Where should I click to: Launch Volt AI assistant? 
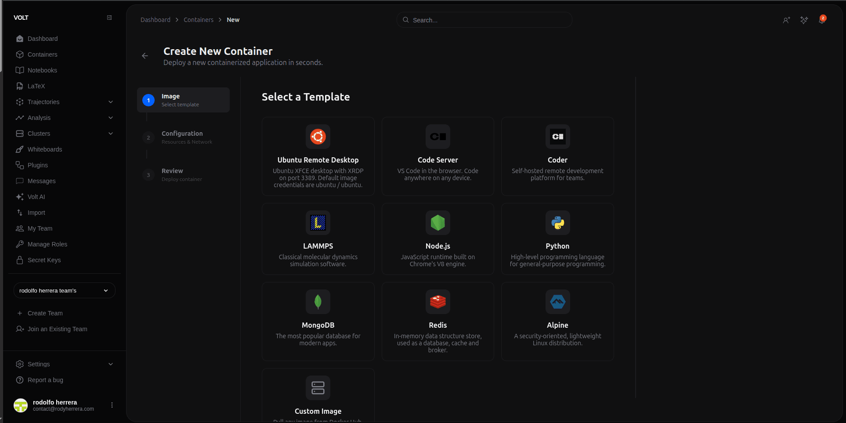point(36,197)
